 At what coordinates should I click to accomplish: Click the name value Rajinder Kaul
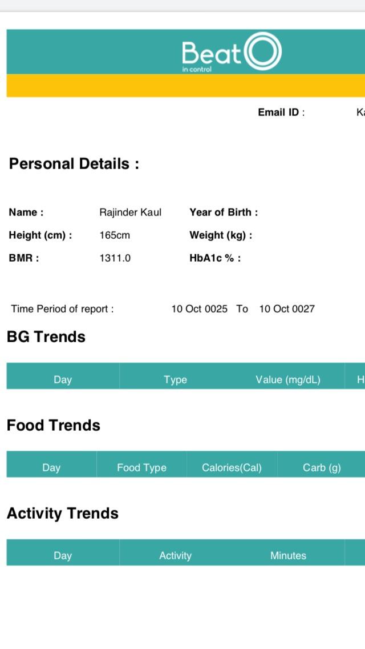click(x=130, y=213)
